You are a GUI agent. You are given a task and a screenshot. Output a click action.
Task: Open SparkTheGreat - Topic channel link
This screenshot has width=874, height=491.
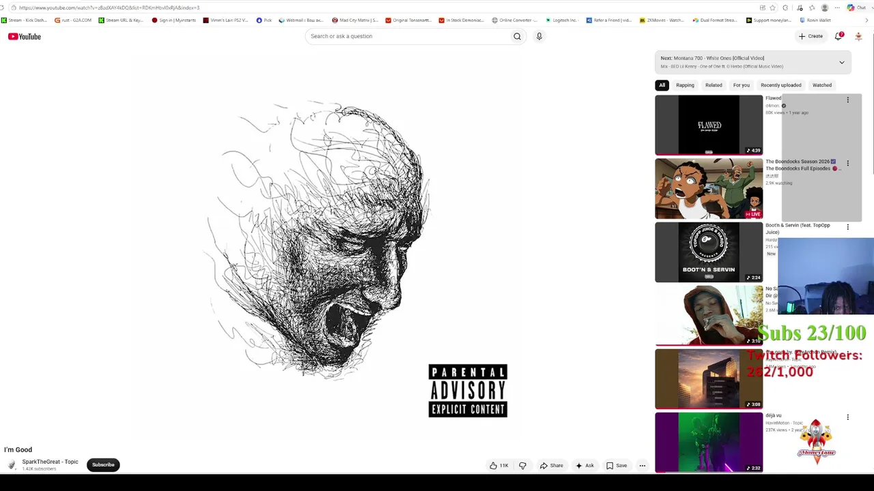pyautogui.click(x=50, y=462)
